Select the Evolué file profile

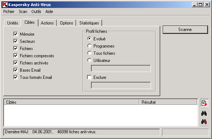pos(89,39)
